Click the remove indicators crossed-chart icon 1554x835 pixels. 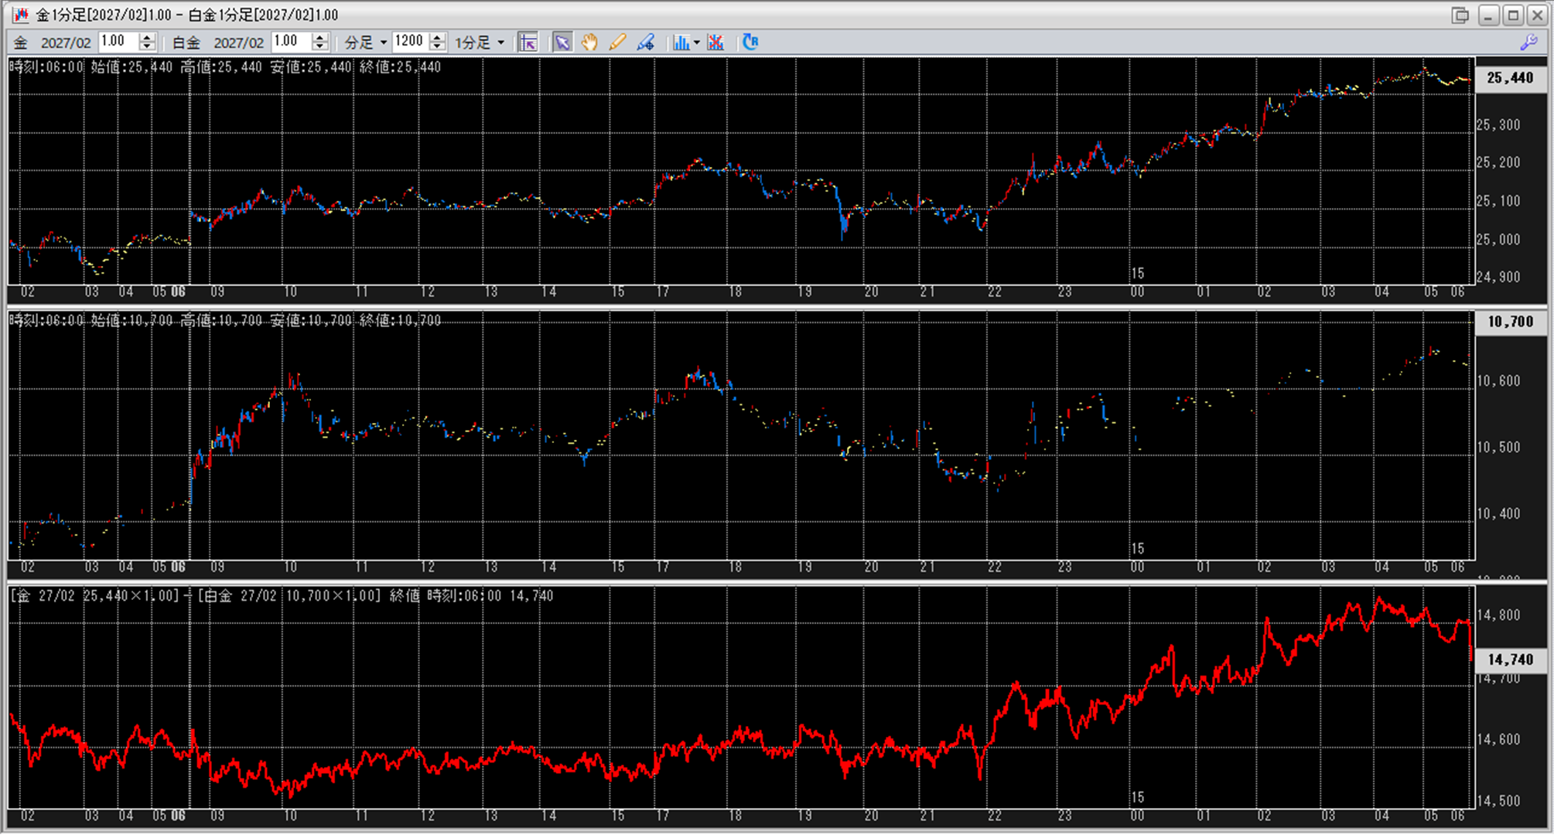[716, 43]
